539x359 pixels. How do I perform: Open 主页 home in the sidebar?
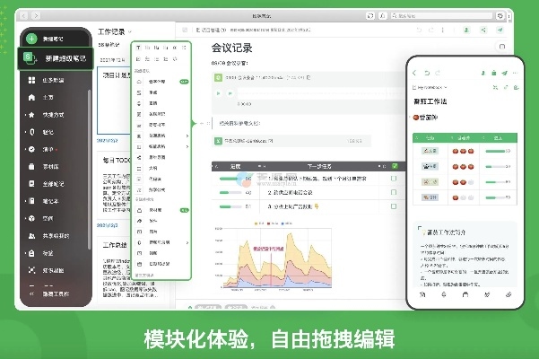pyautogui.click(x=48, y=97)
